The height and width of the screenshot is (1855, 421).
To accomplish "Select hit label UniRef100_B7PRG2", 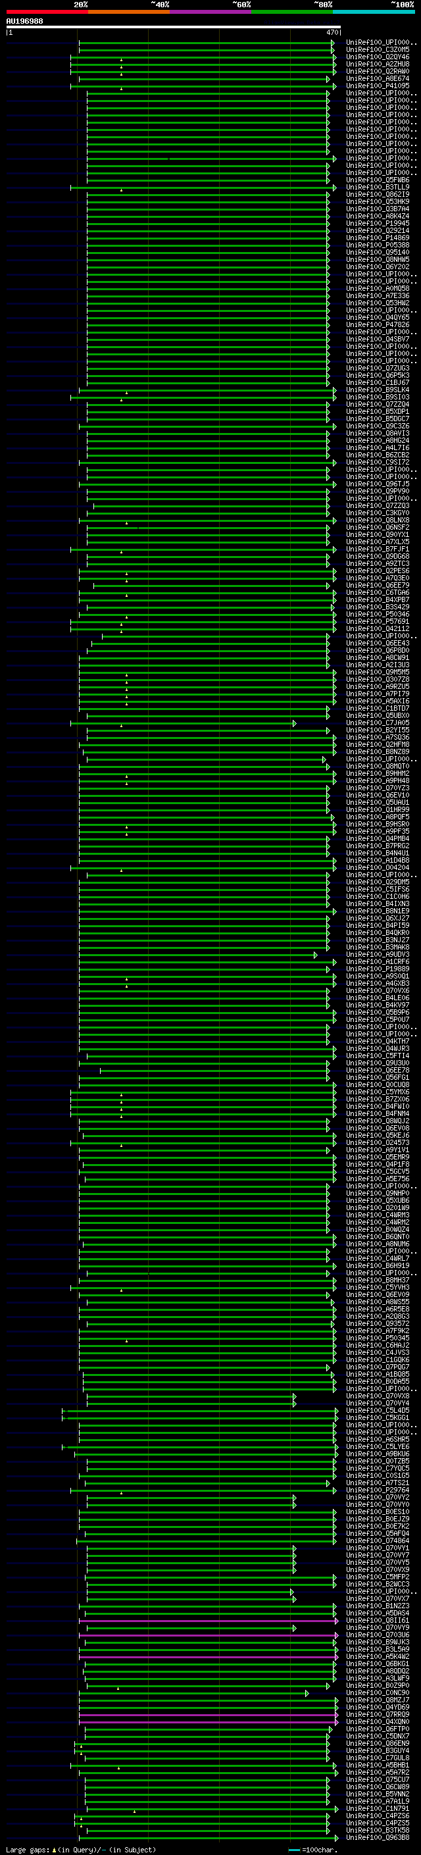I will pos(378,846).
